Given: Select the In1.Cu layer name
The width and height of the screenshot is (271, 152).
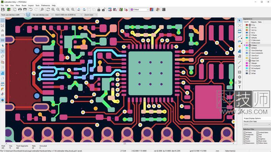Looking at the screenshot, I should pos(254,28).
